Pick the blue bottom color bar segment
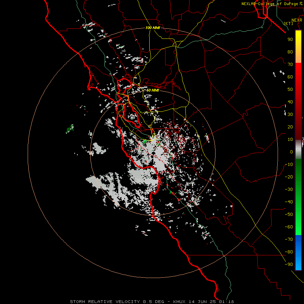Image resolution: width=304 pixels, height=304 pixels. (x=298, y=253)
